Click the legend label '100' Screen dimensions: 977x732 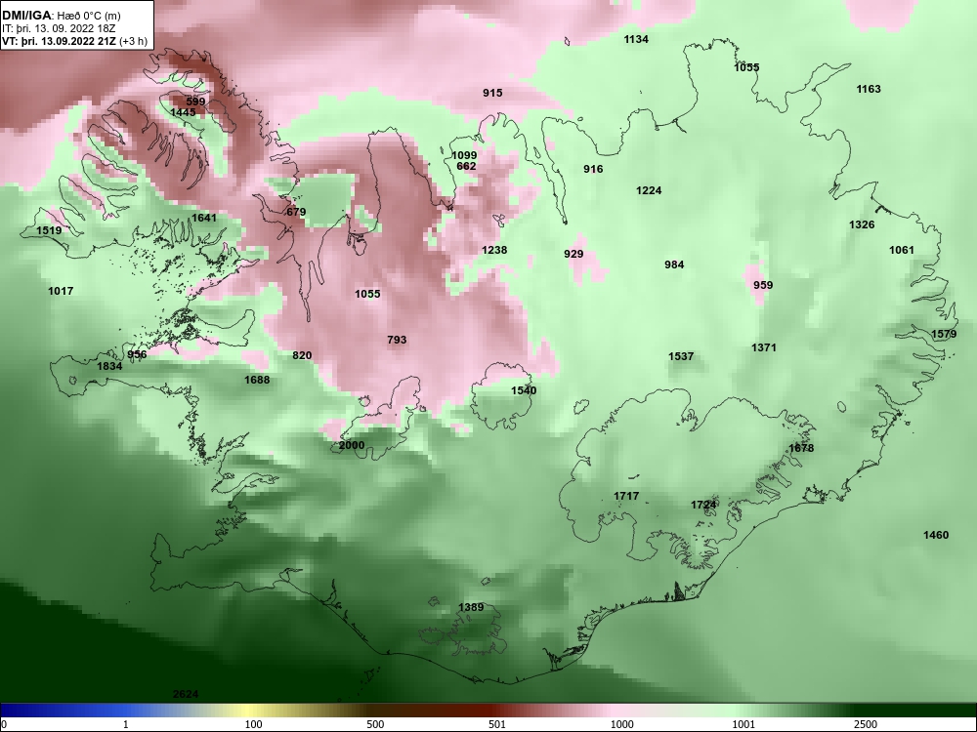(253, 724)
